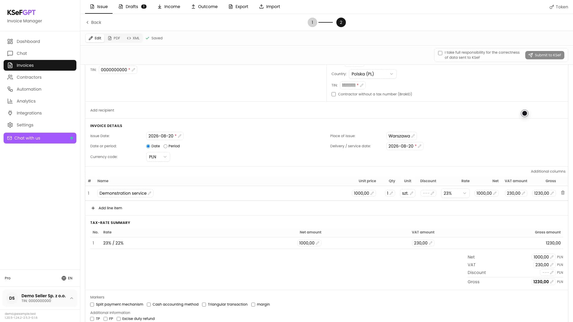Open the Token key settings
Image resolution: width=573 pixels, height=322 pixels.
559,7
